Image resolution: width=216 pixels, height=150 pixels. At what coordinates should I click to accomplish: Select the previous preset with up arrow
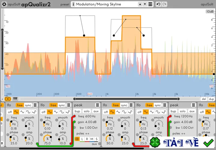[140, 4]
